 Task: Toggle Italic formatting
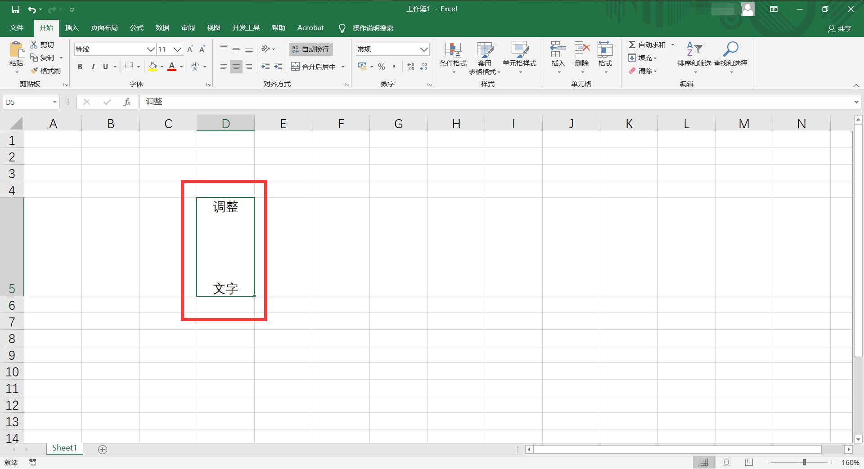(93, 67)
